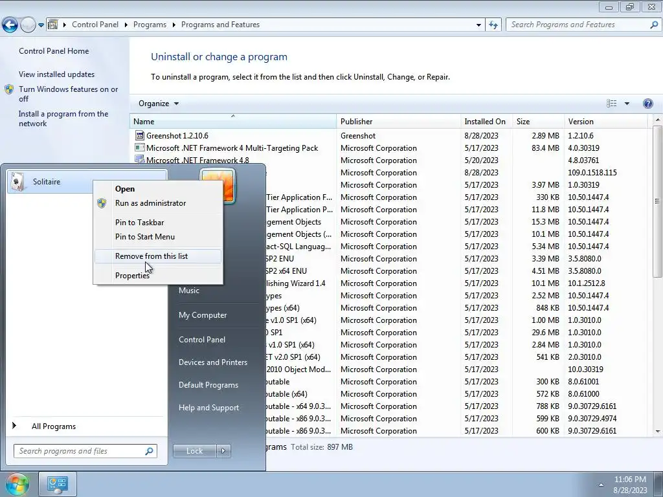Sort by Publisher column header
The height and width of the screenshot is (497, 663).
(x=398, y=121)
